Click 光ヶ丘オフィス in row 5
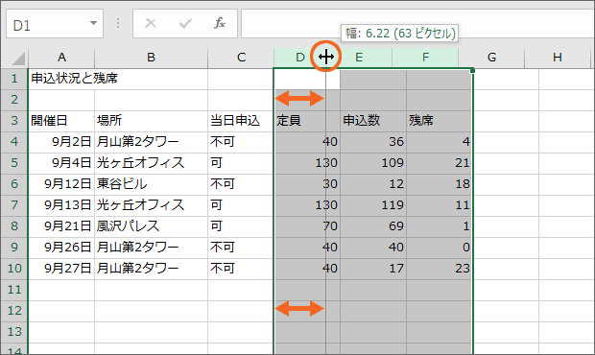This screenshot has height=355, width=595. pos(151,163)
